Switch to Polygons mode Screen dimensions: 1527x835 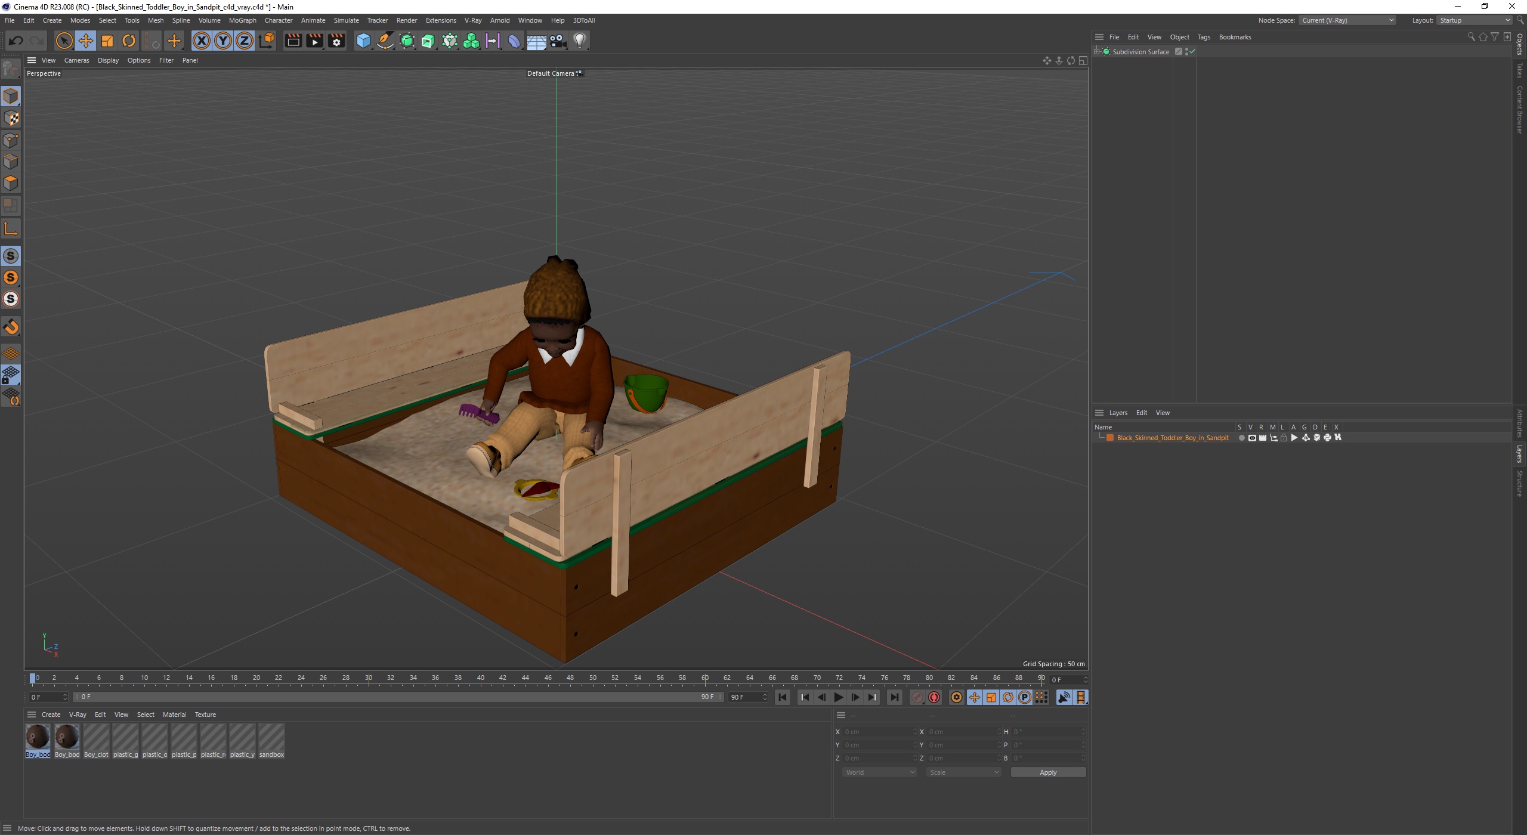tap(11, 183)
